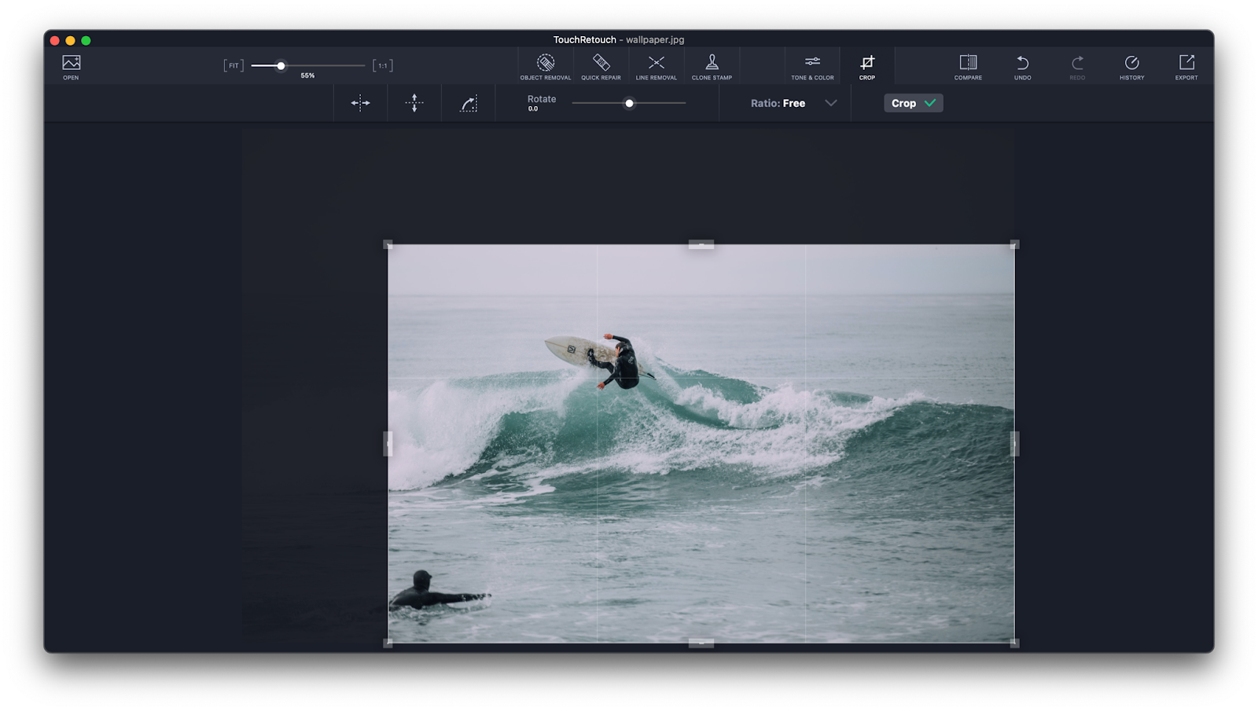Click the top-right crop corner handle
The image size is (1258, 711).
[1014, 244]
